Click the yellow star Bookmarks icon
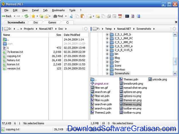The width and height of the screenshot is (179, 134). click(33, 16)
